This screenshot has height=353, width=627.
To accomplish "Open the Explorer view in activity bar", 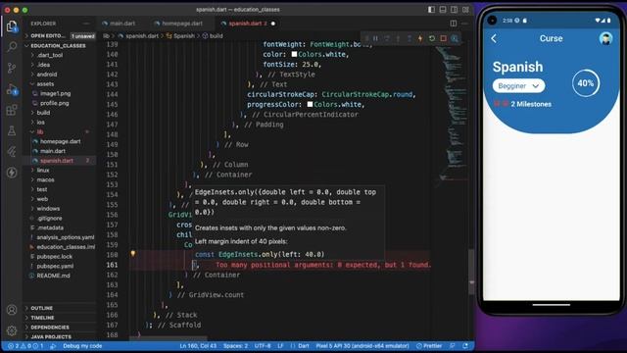I will (x=12, y=26).
